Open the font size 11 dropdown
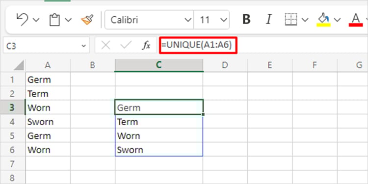 pyautogui.click(x=211, y=20)
